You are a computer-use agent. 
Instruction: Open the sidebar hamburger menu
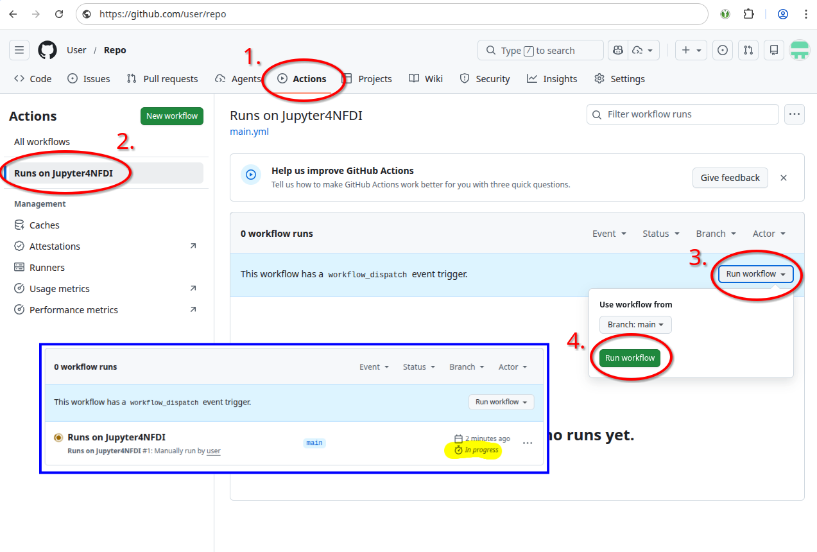click(19, 49)
